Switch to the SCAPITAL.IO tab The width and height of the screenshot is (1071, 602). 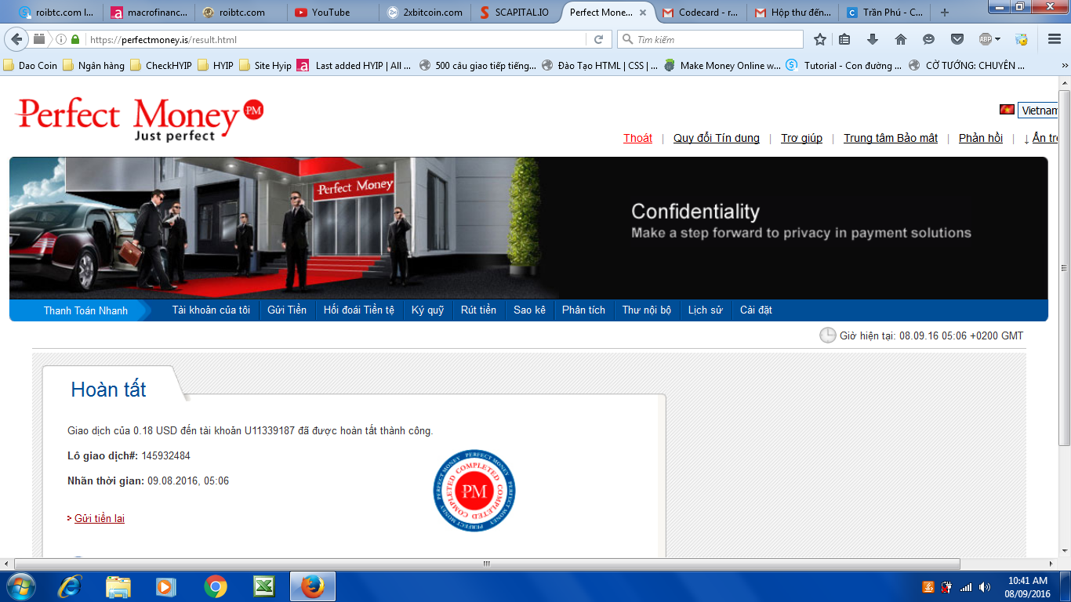tap(516, 13)
